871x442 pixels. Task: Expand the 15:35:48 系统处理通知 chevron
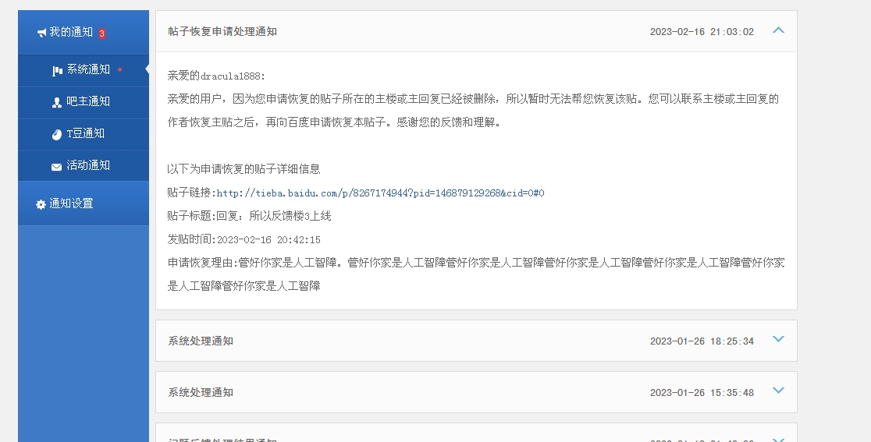[777, 391]
